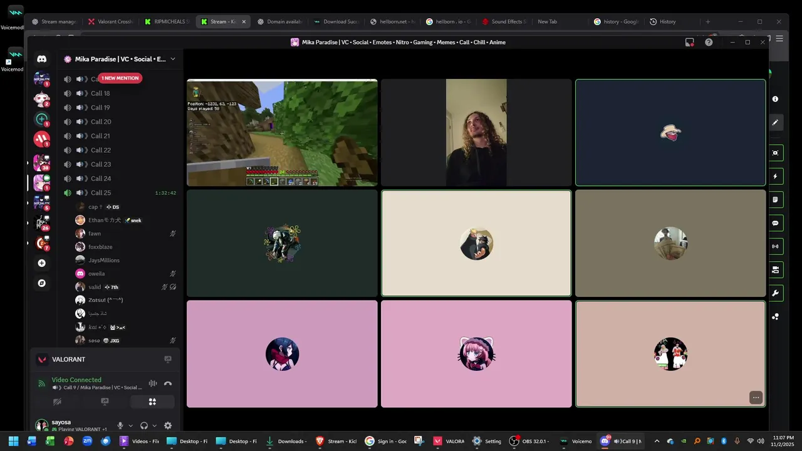Select user JaysMillions in the call list

pyautogui.click(x=125, y=260)
